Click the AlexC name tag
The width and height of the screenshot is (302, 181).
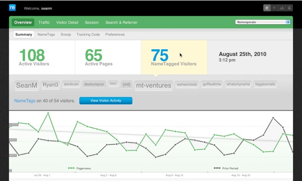tap(113, 83)
